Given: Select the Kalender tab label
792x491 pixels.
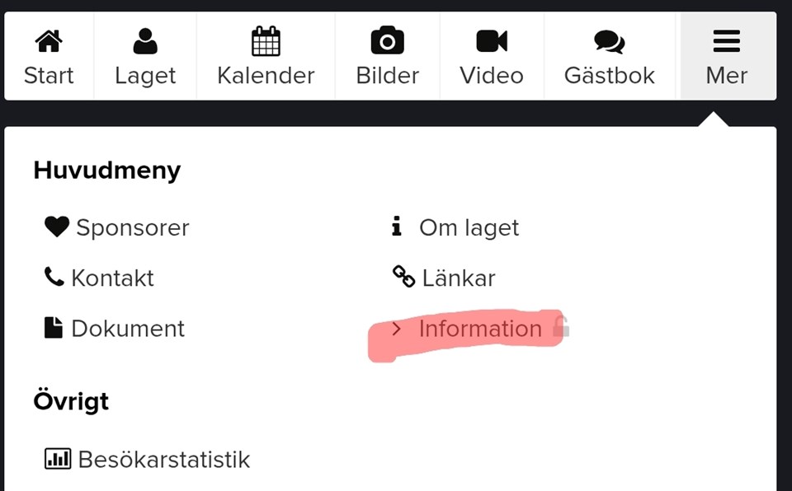Looking at the screenshot, I should tap(266, 76).
